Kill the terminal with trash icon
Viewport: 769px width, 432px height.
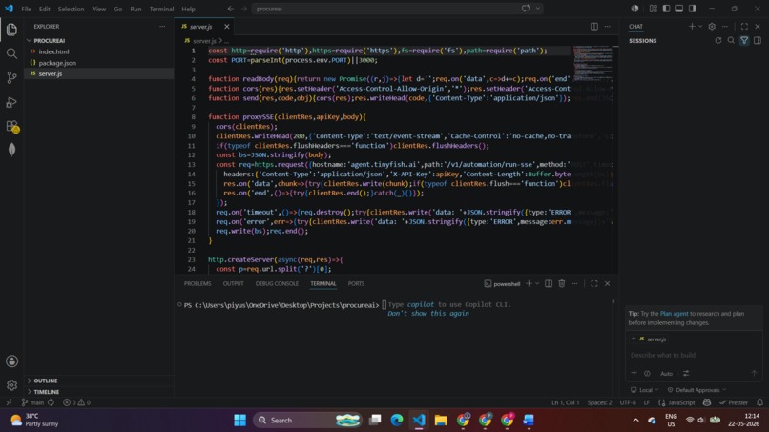click(562, 283)
